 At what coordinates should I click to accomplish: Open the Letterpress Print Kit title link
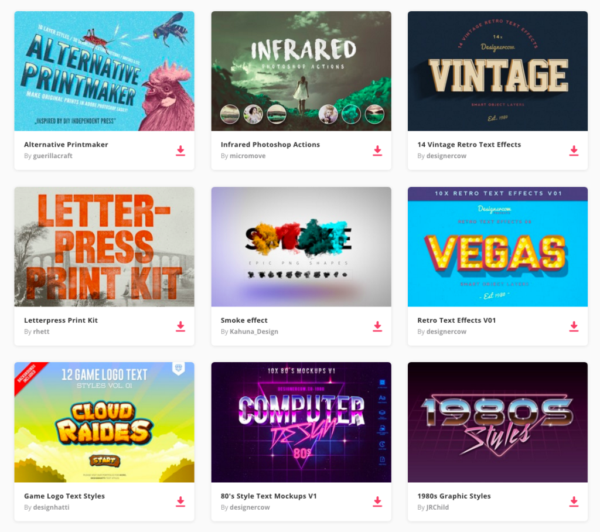61,320
